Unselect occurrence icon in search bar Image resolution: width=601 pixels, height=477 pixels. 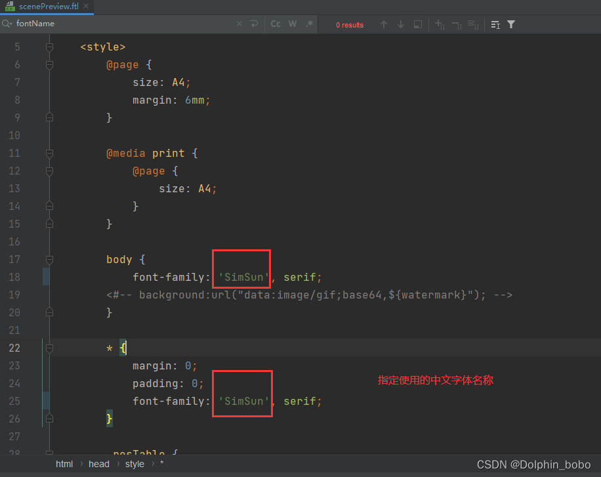tap(457, 24)
